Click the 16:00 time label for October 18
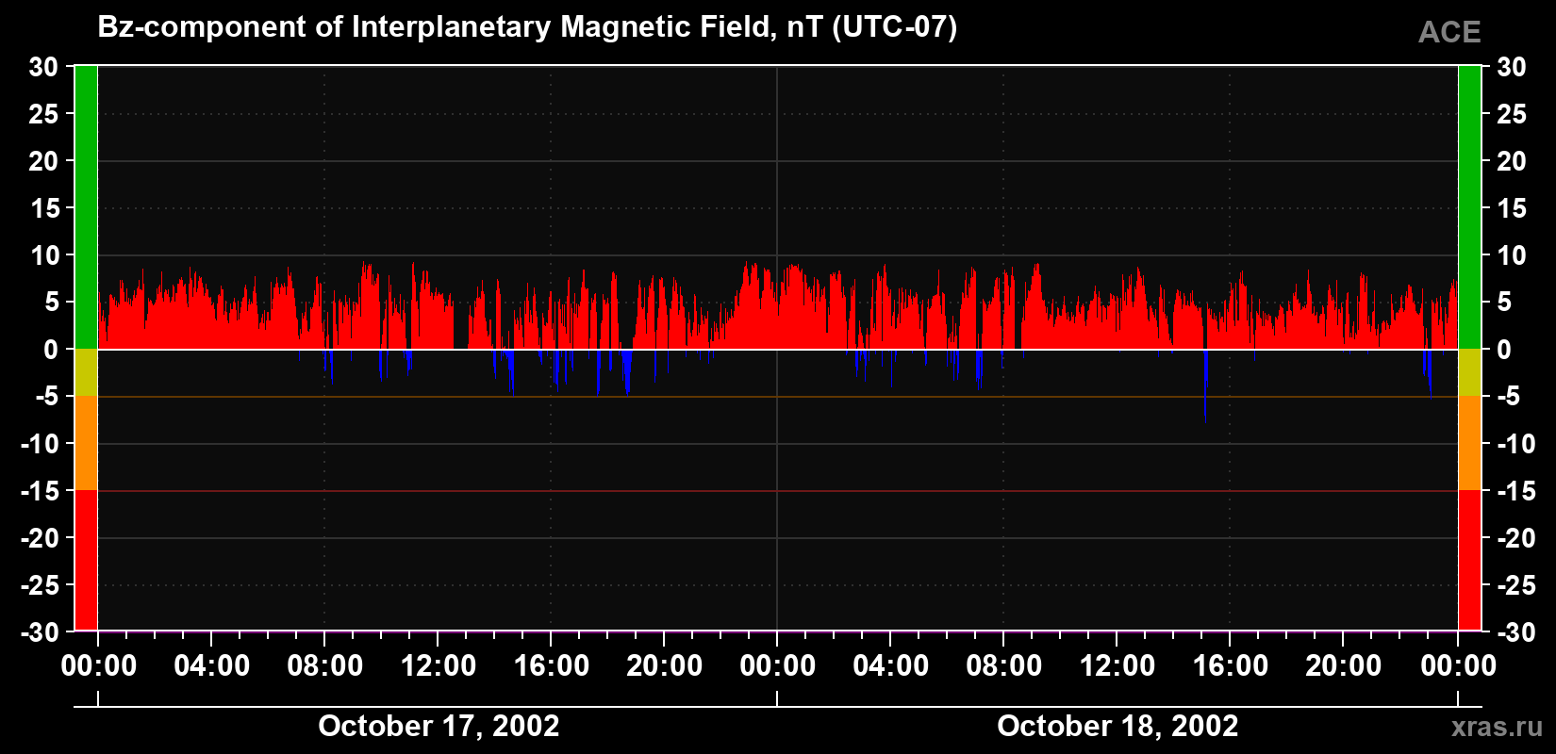Viewport: 1556px width, 754px height. pyautogui.click(x=1231, y=666)
